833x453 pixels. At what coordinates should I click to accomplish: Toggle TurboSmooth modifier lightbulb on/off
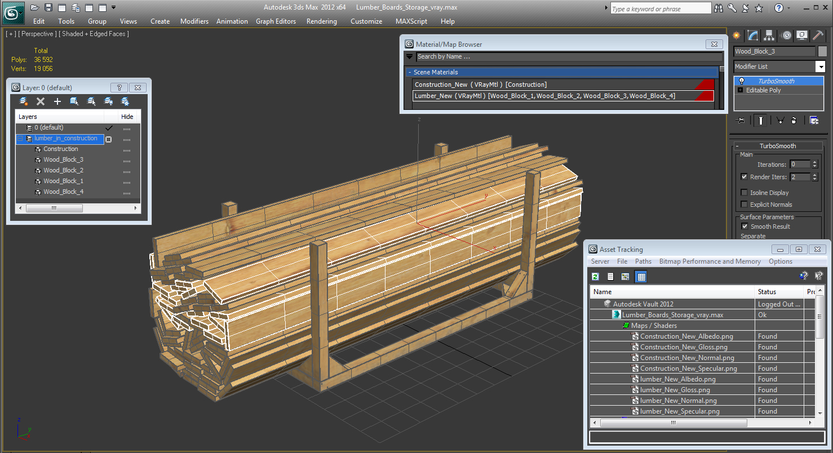coord(742,81)
